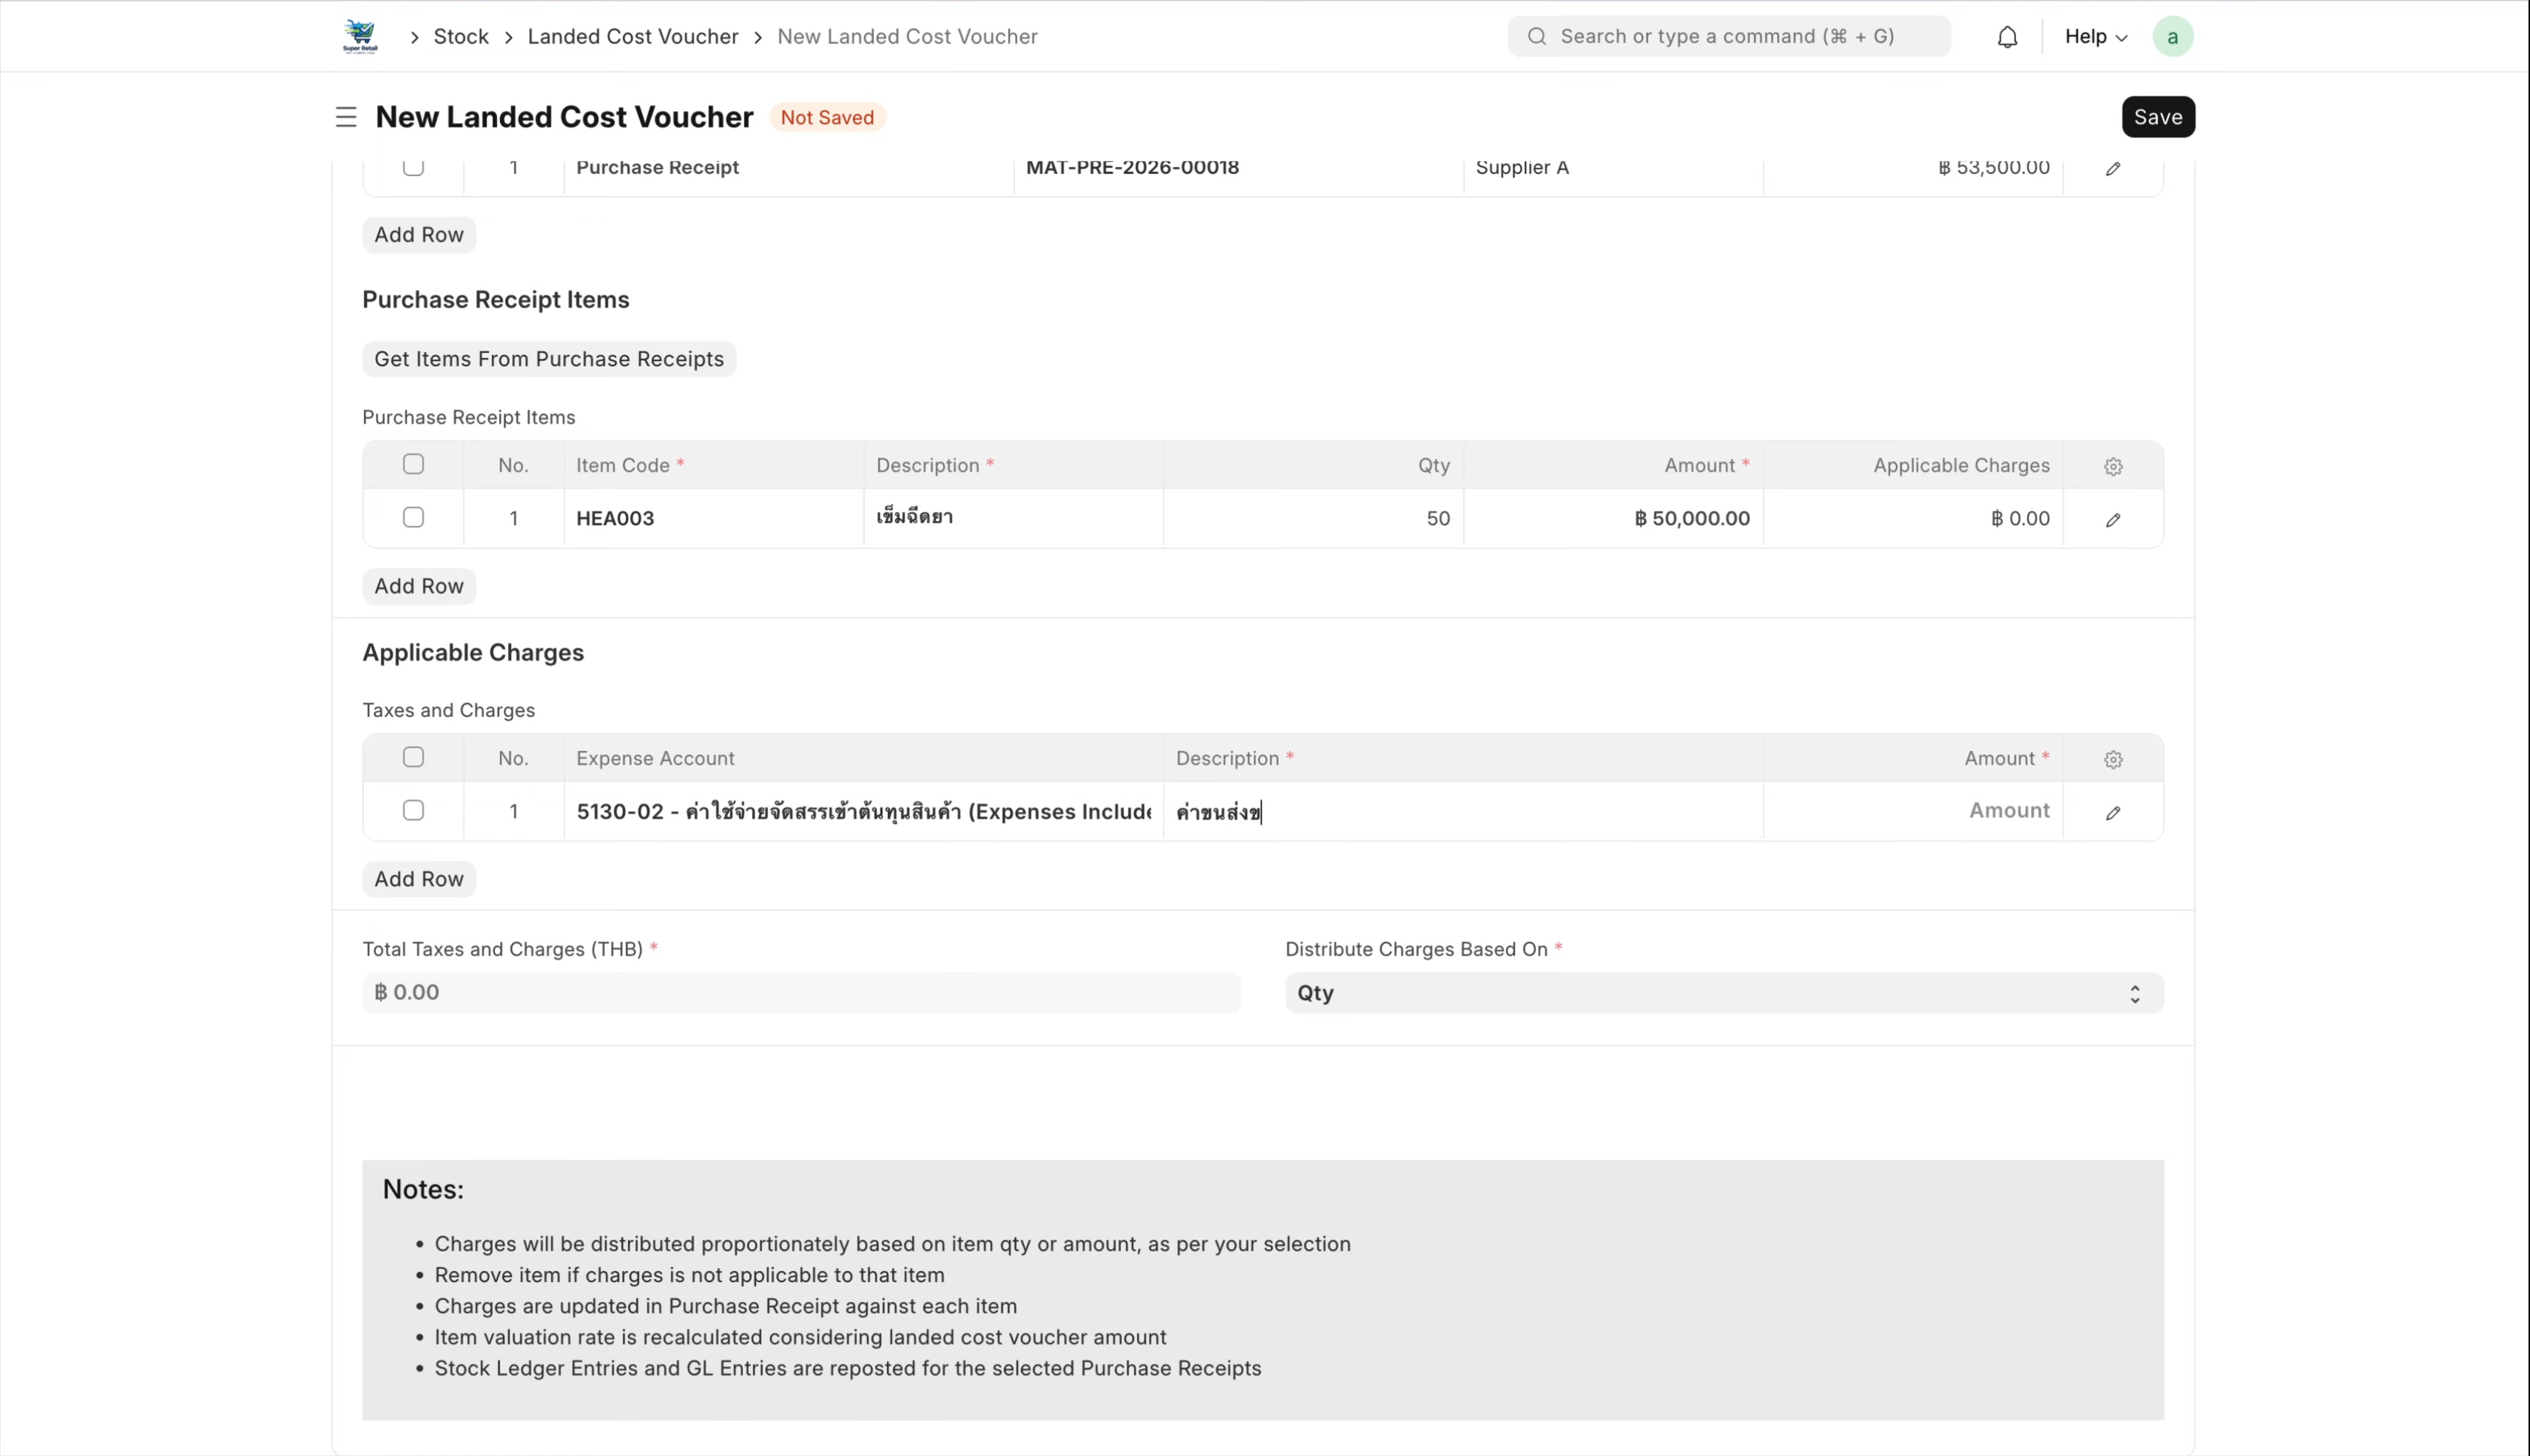Go to Landed Cost Voucher breadcrumb
This screenshot has width=2530, height=1456.
(632, 37)
